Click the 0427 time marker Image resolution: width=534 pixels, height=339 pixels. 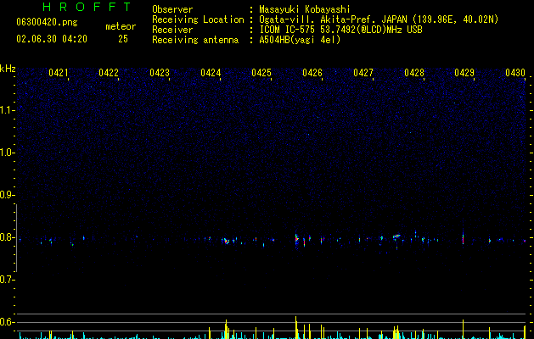(x=363, y=73)
